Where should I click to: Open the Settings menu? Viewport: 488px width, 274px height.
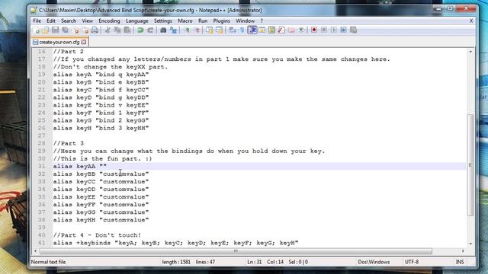point(162,21)
